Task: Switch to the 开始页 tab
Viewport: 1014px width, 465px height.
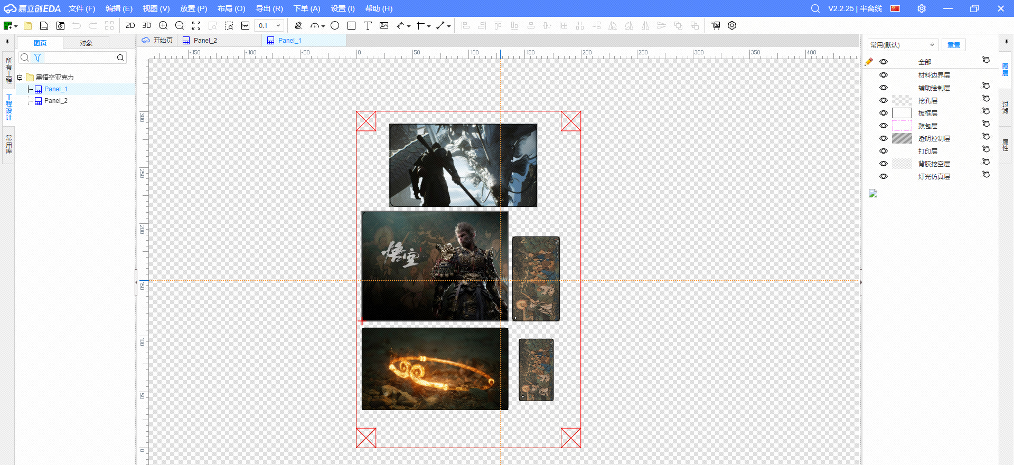Action: pyautogui.click(x=157, y=40)
